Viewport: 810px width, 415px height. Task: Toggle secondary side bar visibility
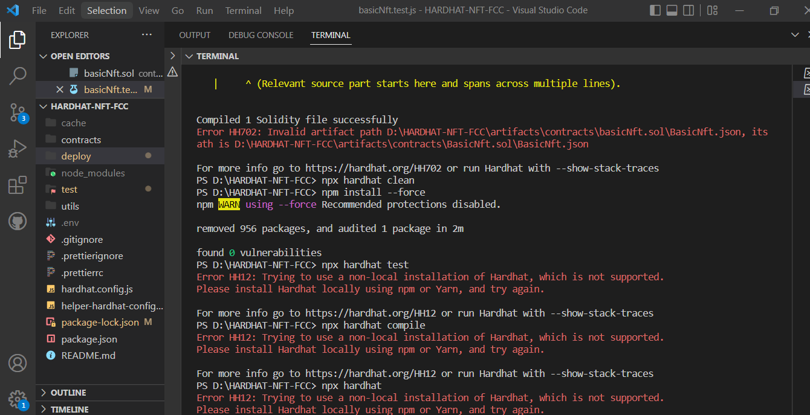click(x=688, y=10)
